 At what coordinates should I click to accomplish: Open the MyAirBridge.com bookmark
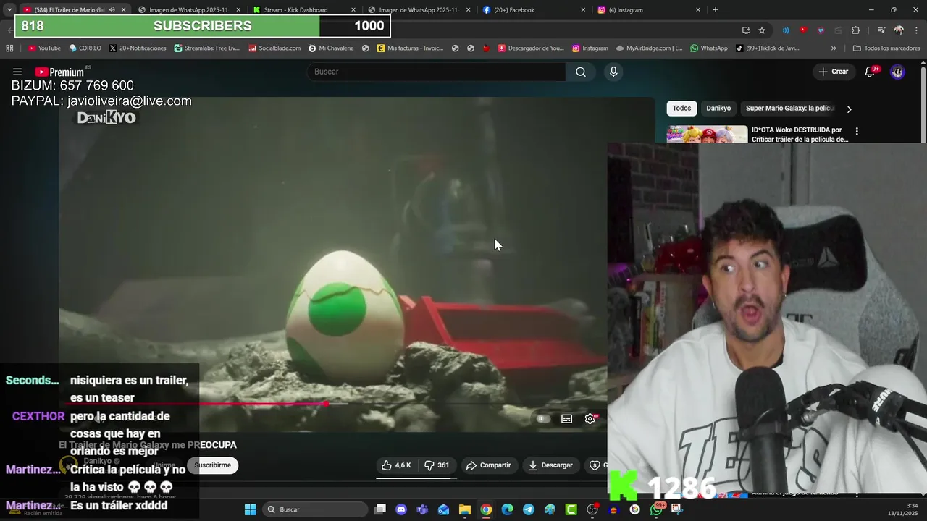(x=650, y=48)
